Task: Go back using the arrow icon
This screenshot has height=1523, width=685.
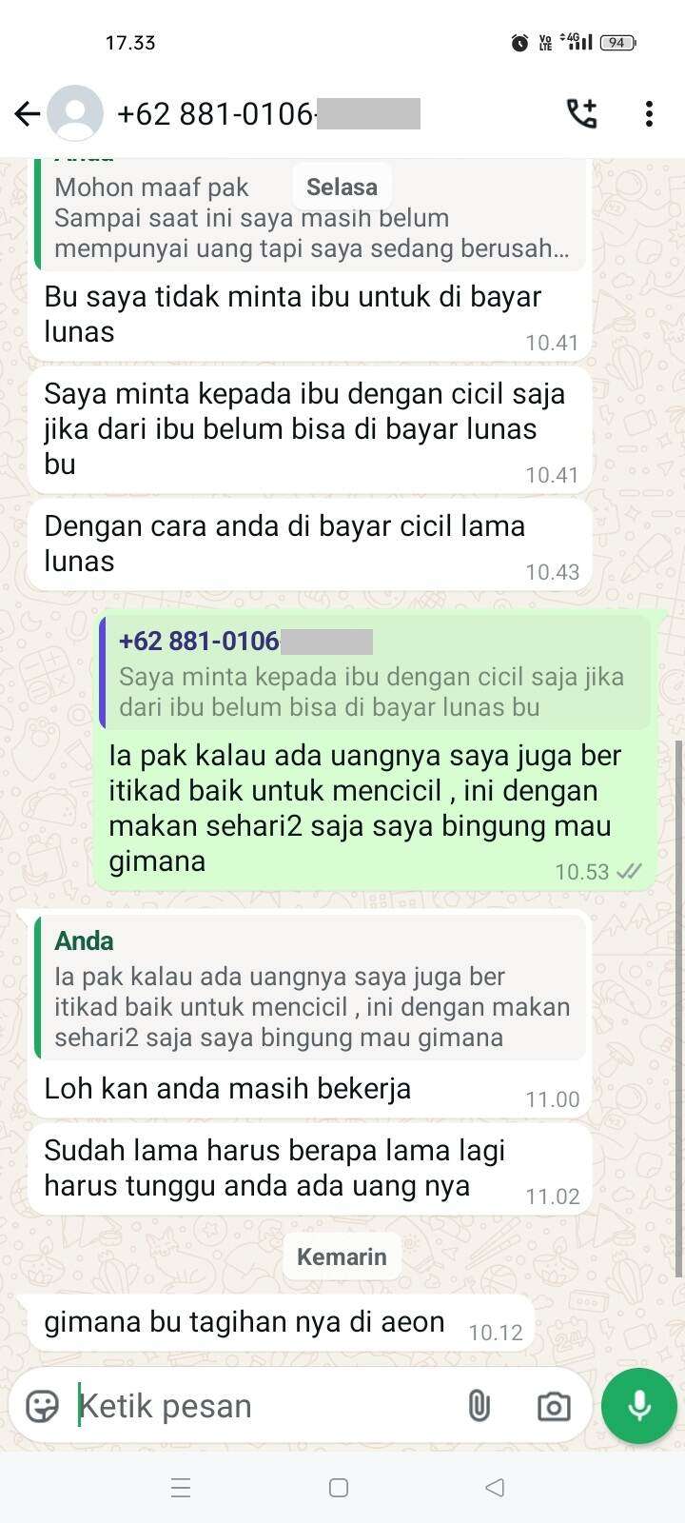Action: click(x=27, y=114)
